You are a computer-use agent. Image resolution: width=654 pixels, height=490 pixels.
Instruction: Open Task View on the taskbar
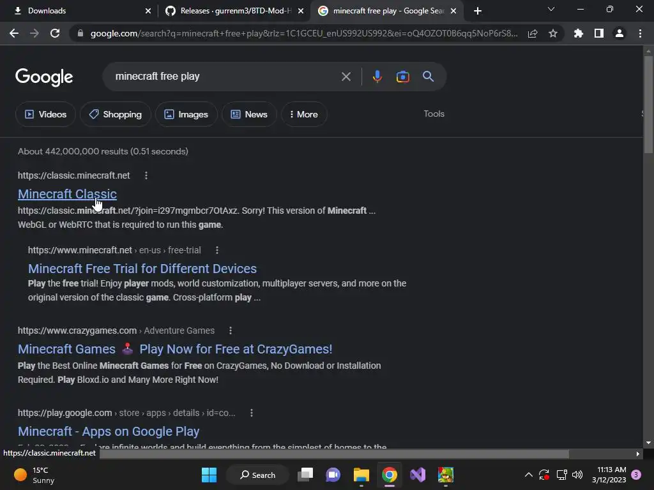(305, 475)
